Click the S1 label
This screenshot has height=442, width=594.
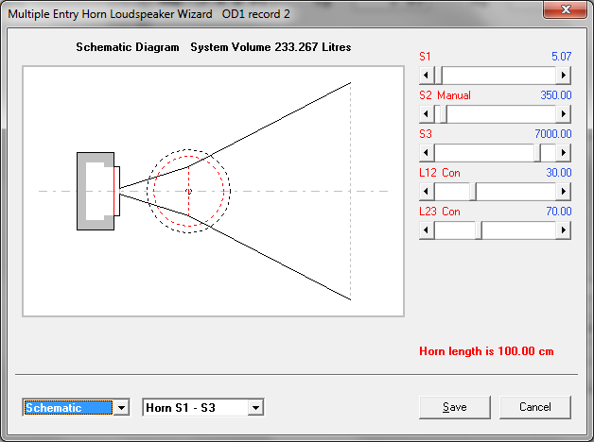point(425,57)
